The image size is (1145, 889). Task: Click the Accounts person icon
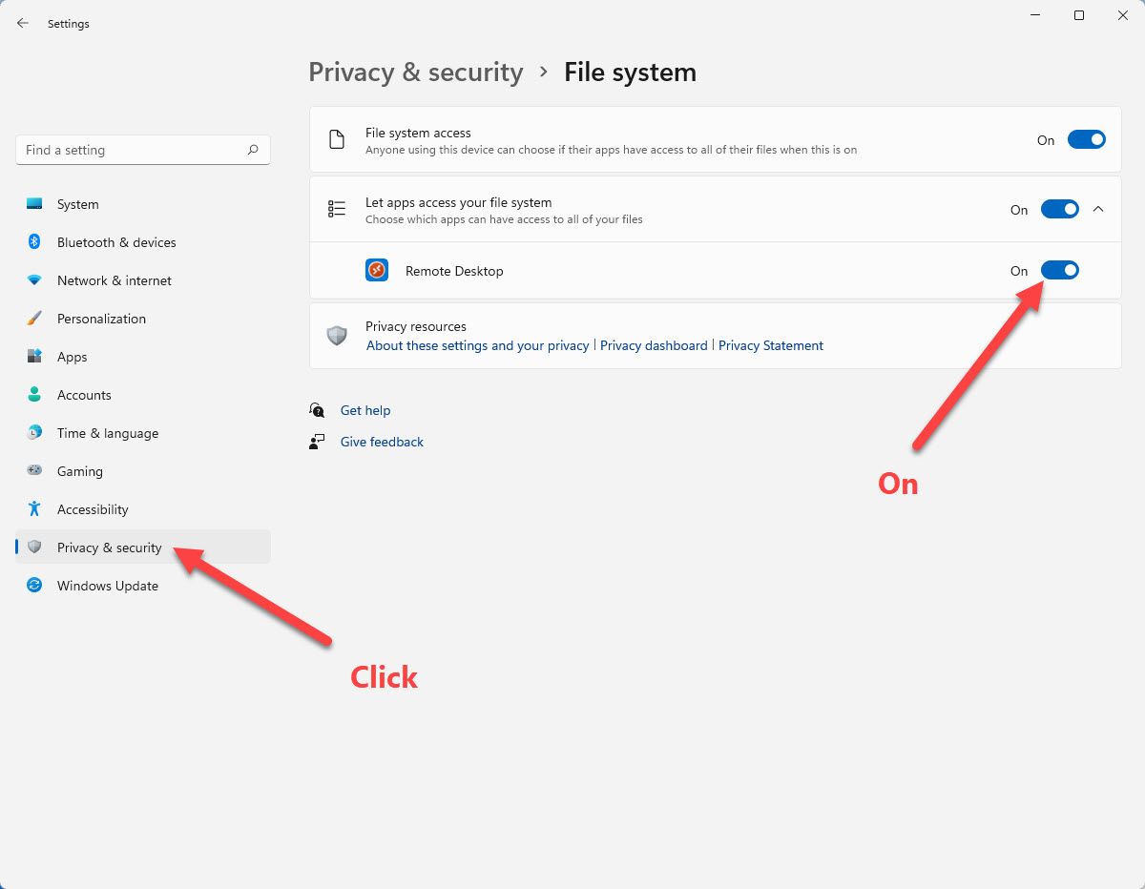[x=34, y=395]
